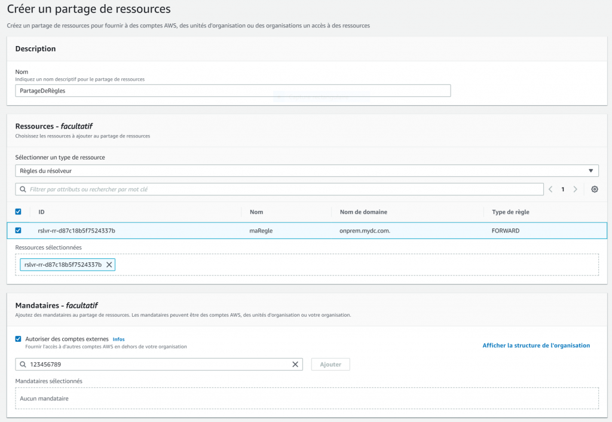Toggle Autoriser des comptes externes checkbox
Image resolution: width=612 pixels, height=422 pixels.
coord(19,339)
